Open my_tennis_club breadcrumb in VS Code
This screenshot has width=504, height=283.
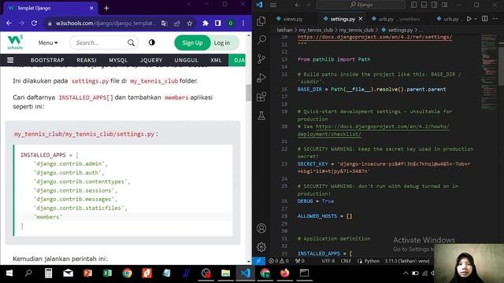pos(315,30)
